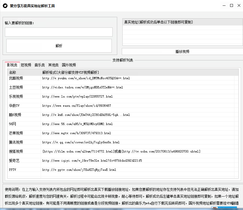The image size is (243, 210).
Task: Select the 爱奇艺 row name
Action: (14, 161)
